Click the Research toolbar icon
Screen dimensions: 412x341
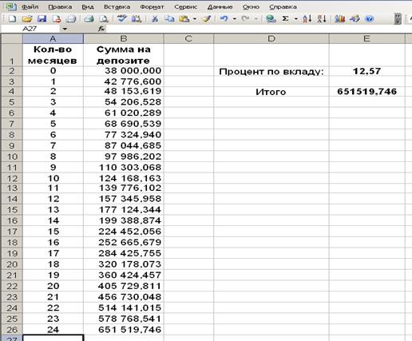point(137,19)
